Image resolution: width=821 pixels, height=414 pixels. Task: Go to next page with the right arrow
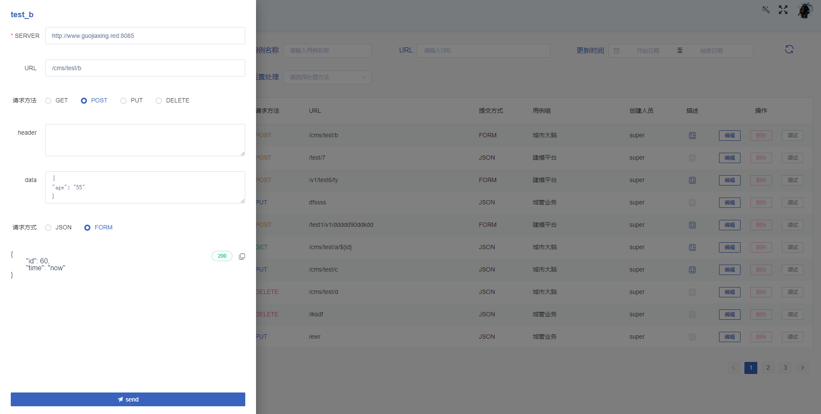(x=802, y=368)
